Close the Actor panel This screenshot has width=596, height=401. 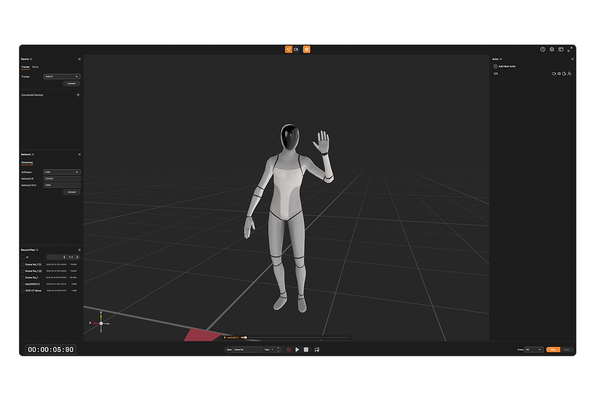(573, 59)
